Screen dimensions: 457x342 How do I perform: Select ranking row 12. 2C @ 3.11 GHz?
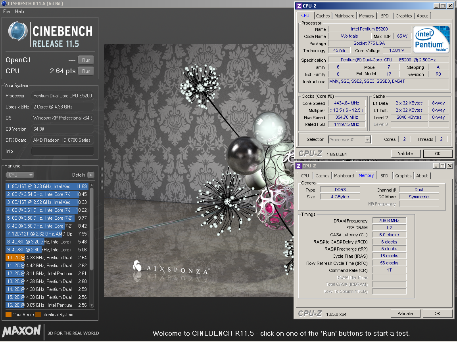[x=47, y=274]
